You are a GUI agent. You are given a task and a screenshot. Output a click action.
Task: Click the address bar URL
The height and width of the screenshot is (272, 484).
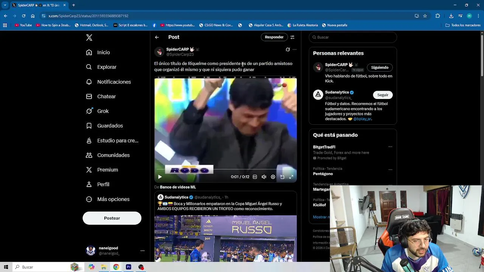coord(88,16)
